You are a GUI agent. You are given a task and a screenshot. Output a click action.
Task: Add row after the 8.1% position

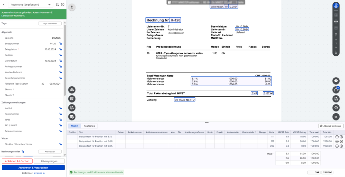coord(341,137)
